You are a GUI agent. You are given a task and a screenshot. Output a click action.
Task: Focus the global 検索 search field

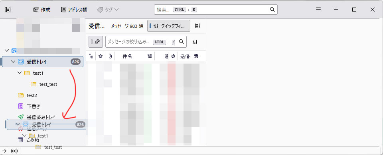(216, 10)
